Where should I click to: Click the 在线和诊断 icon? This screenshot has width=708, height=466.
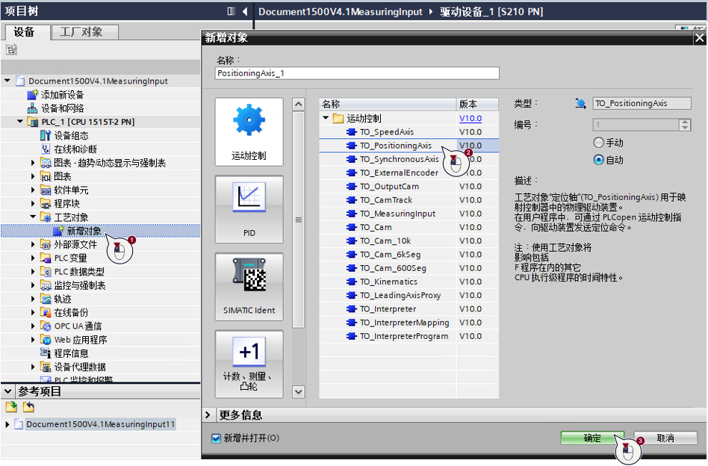pyautogui.click(x=46, y=149)
